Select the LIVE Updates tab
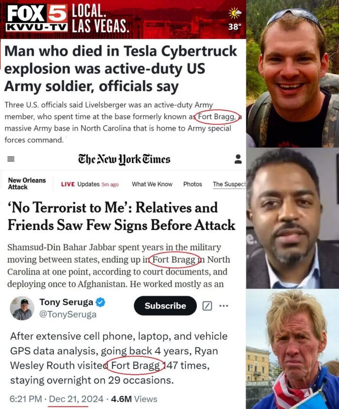The height and width of the screenshot is (409, 339). click(x=89, y=184)
